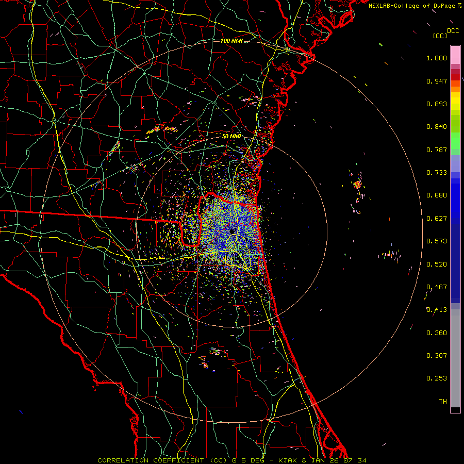This screenshot has width=464, height=464.
Task: Click the 50 NMI range ring label
Action: point(231,137)
